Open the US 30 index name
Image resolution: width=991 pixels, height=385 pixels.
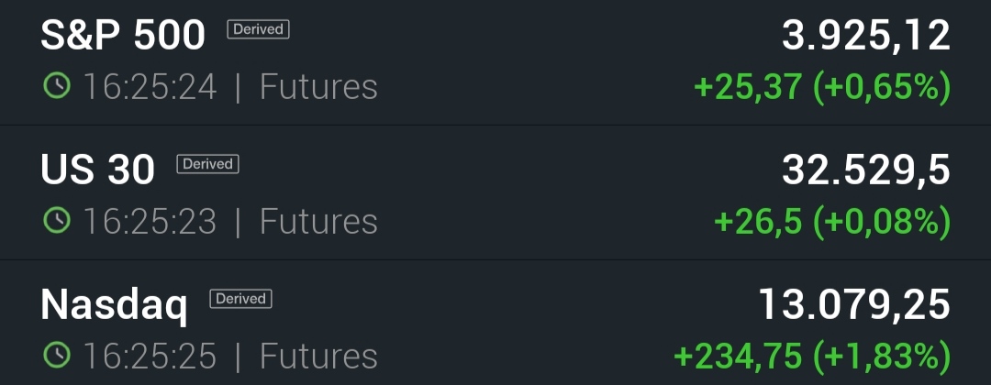(97, 170)
